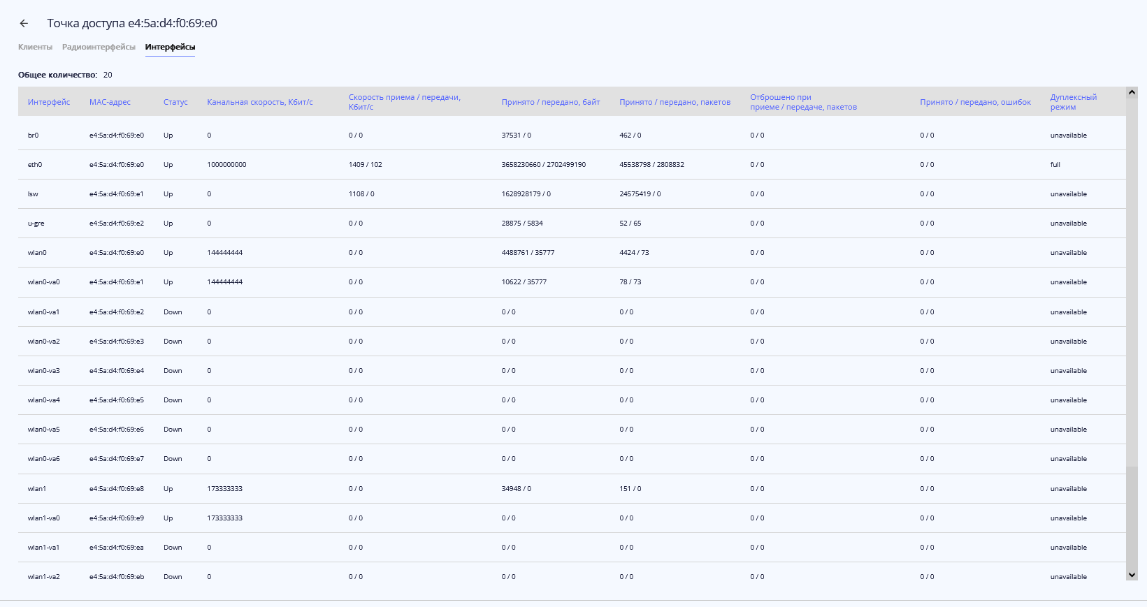The width and height of the screenshot is (1147, 607).
Task: Select the wlan0-va0 interface row
Action: tap(43, 282)
